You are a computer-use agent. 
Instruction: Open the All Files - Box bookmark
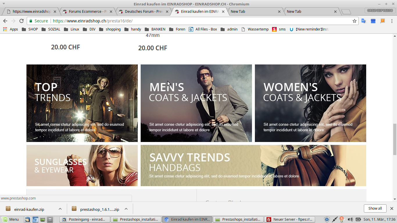click(203, 29)
